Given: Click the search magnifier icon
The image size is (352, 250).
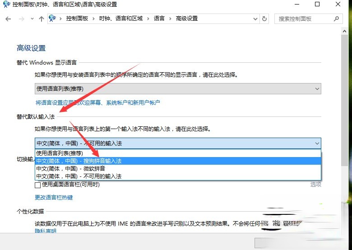Looking at the screenshot, I should click(x=336, y=19).
